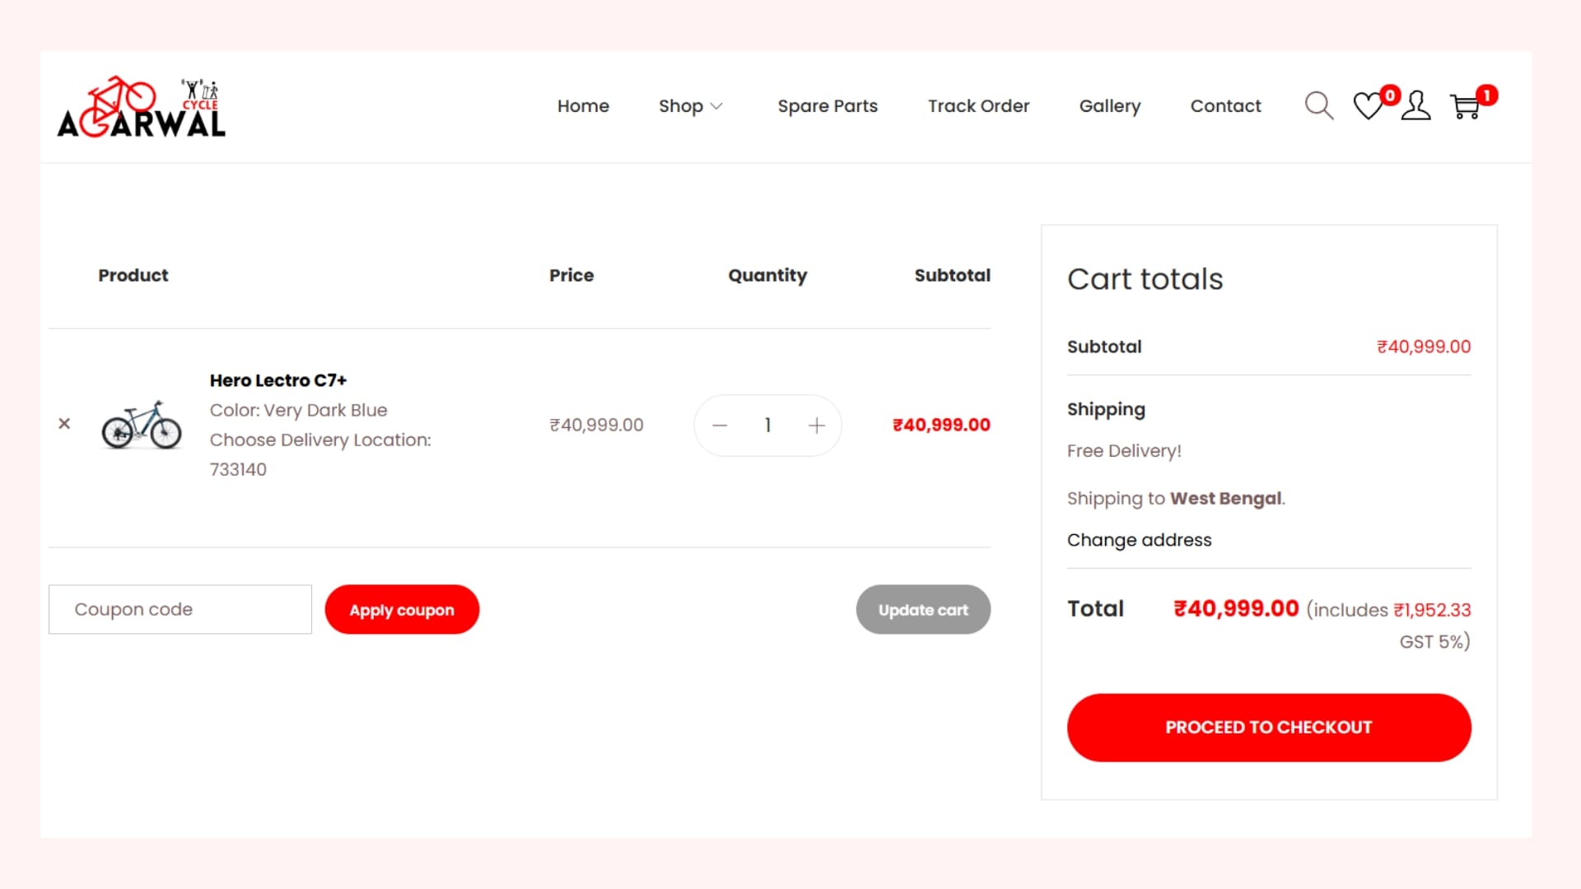Open the wishlist heart icon
The image size is (1581, 889).
[1369, 105]
